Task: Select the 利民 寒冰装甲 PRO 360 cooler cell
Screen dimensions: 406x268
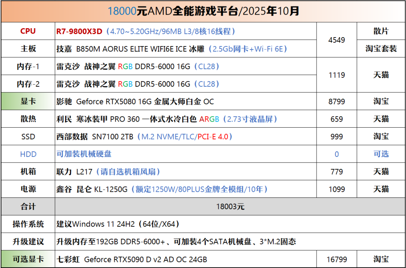Action: [167, 119]
